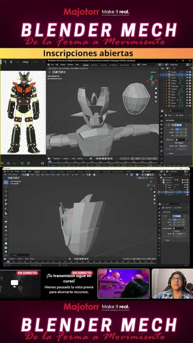Toggle camera view icon in Cara Blender window
This screenshot has height=343, width=193.
[x=156, y=97]
